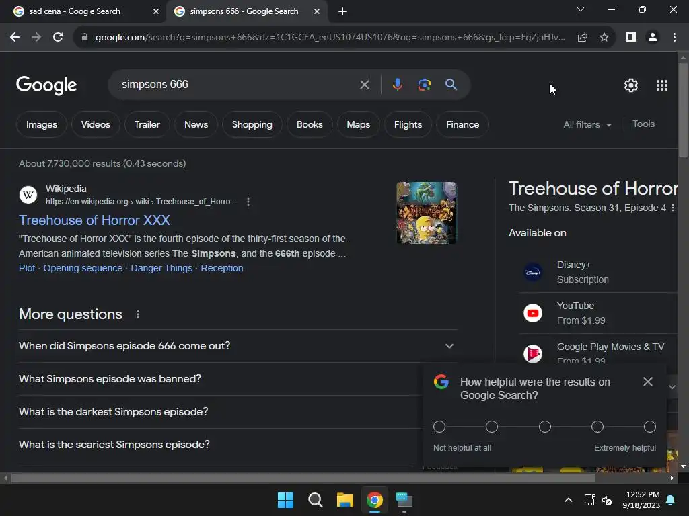Open Google quick settings gear icon

point(631,85)
